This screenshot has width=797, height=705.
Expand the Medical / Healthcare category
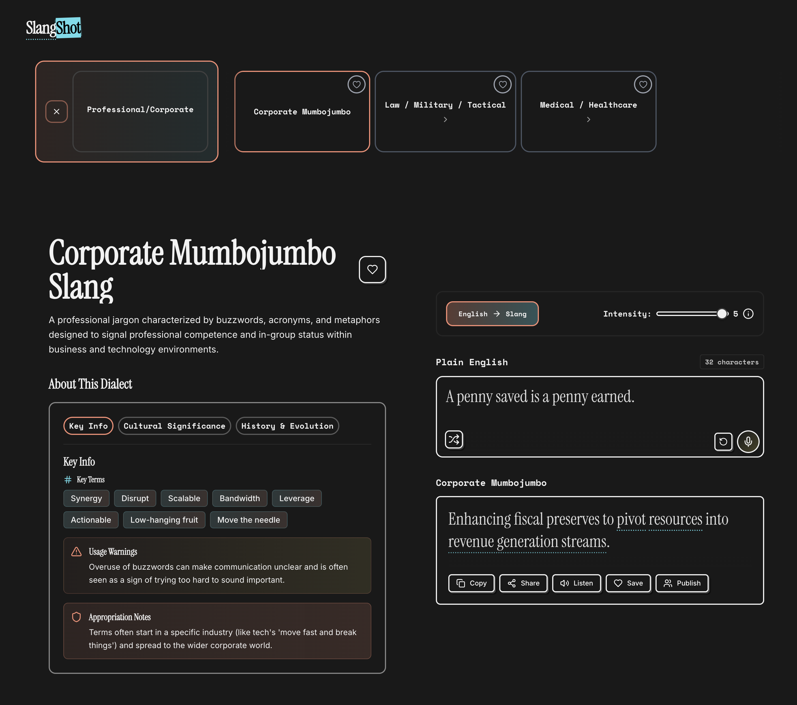[x=588, y=120]
